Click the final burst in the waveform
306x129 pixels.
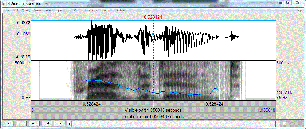click(232, 38)
